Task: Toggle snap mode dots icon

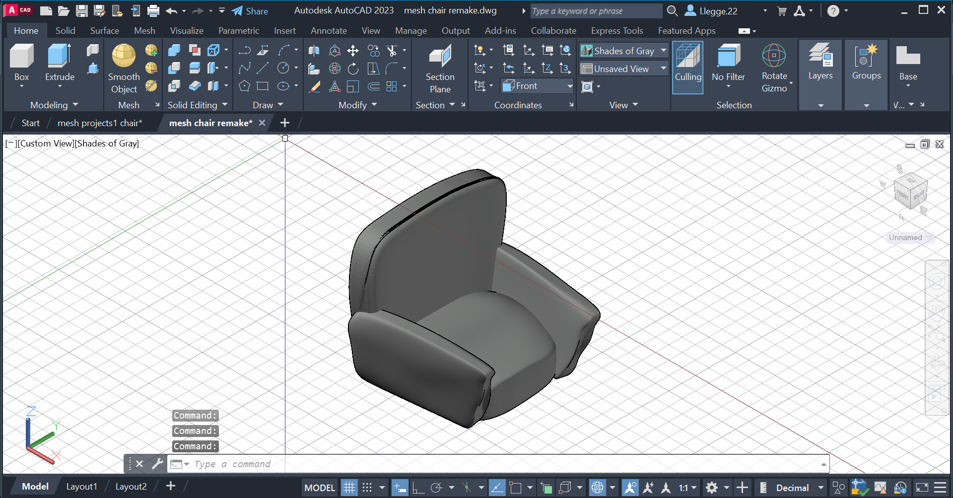Action: coord(367,488)
